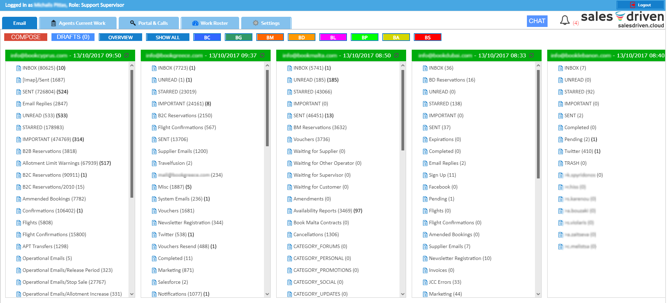
Task: Open DRAFTS (0)
Action: (73, 37)
